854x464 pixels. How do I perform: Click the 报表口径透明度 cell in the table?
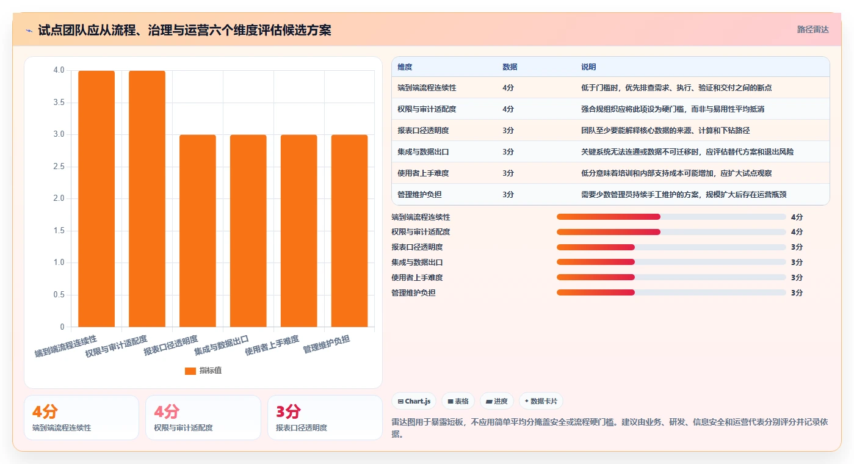(423, 131)
